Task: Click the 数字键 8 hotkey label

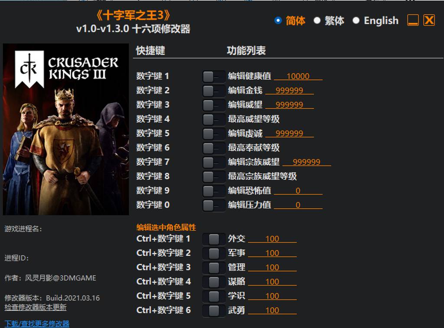Action: pos(153,176)
